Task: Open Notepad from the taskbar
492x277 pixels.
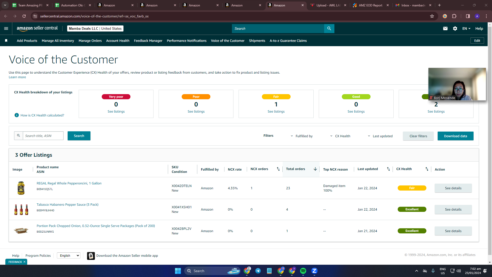Action: click(269, 271)
